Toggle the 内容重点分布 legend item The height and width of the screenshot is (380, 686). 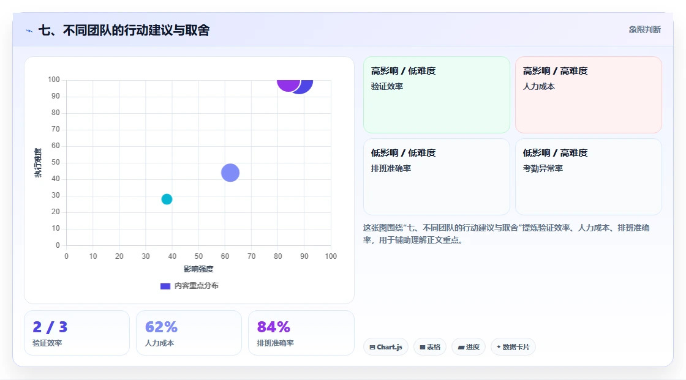(189, 286)
